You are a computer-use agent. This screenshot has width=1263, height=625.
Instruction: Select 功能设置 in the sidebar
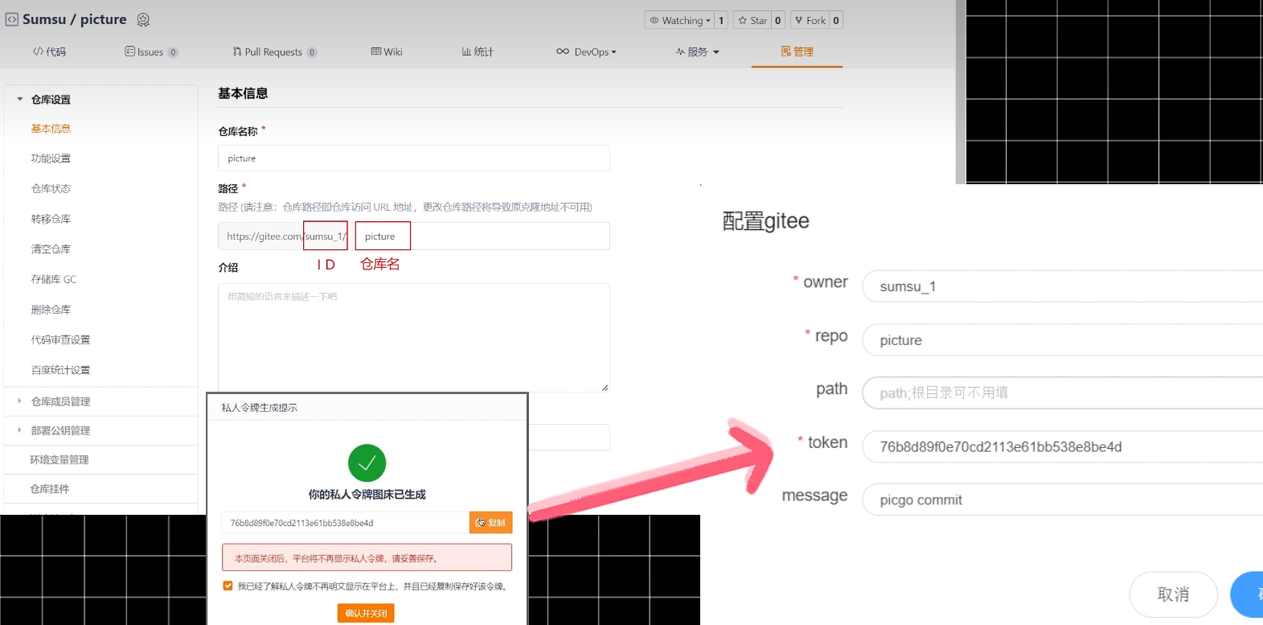(x=51, y=158)
